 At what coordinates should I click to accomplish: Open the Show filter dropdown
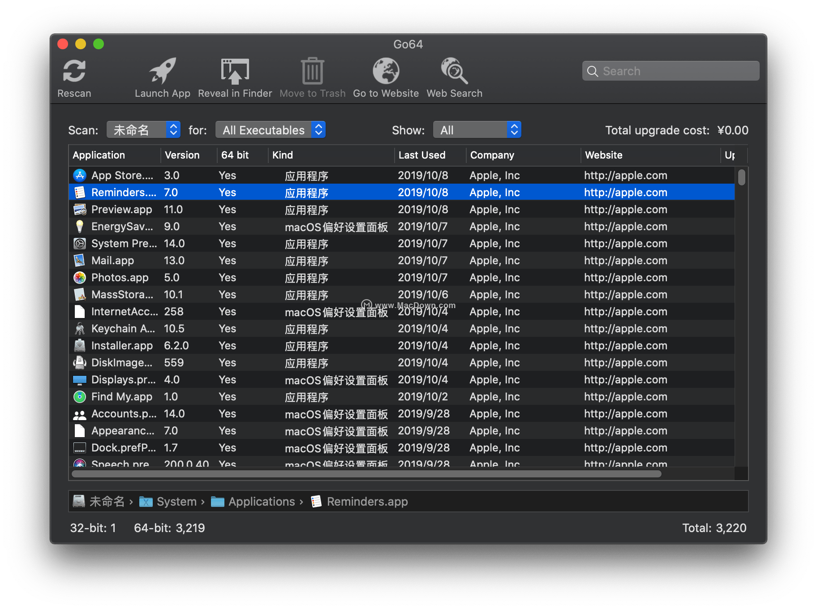pyautogui.click(x=477, y=130)
